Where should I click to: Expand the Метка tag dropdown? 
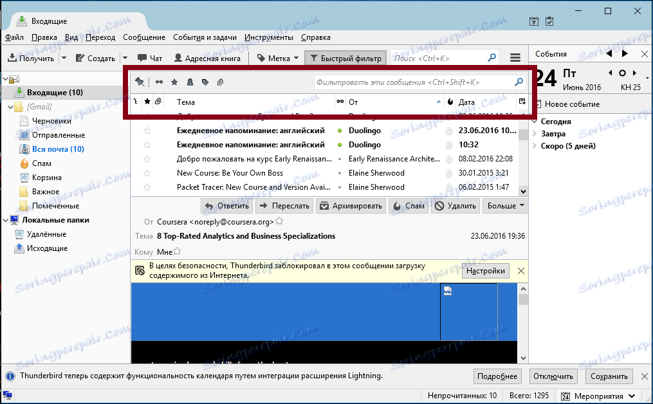[x=296, y=59]
